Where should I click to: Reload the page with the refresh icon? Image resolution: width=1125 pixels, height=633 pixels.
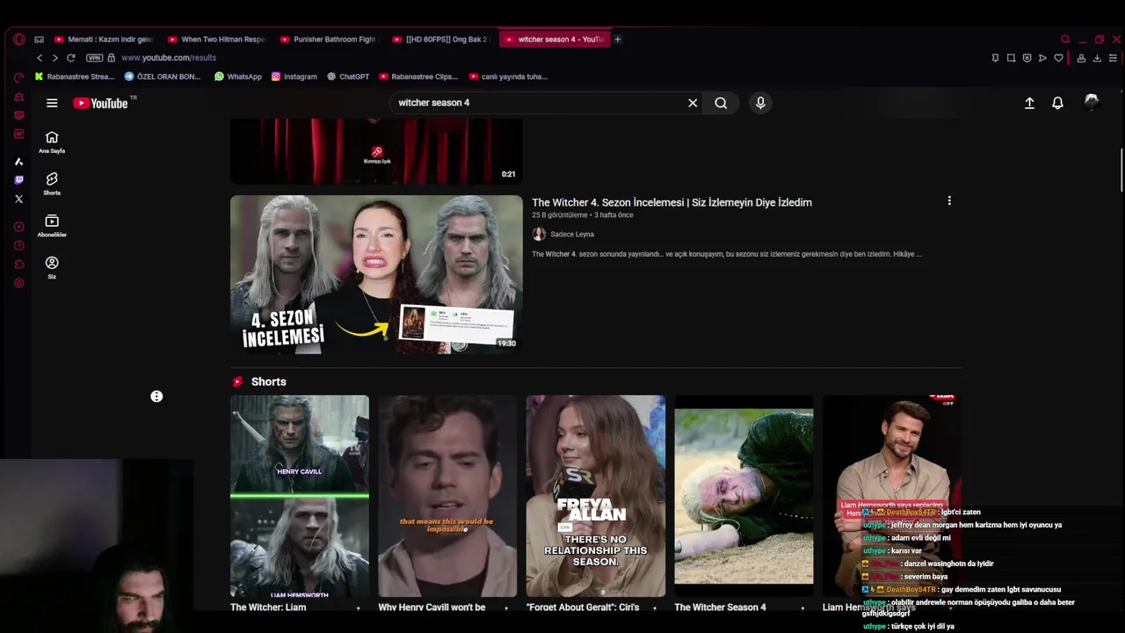pyautogui.click(x=71, y=58)
